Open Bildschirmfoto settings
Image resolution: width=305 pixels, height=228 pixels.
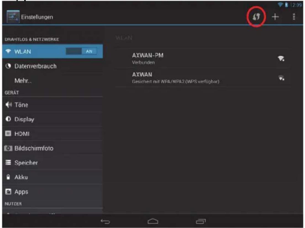[52, 148]
